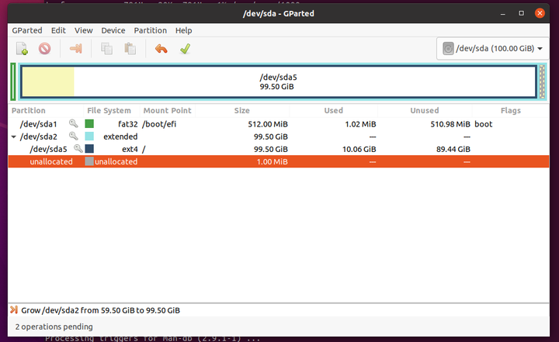Image resolution: width=559 pixels, height=342 pixels.
Task: Click the key icon next to /dev/sda1
Action: click(74, 123)
